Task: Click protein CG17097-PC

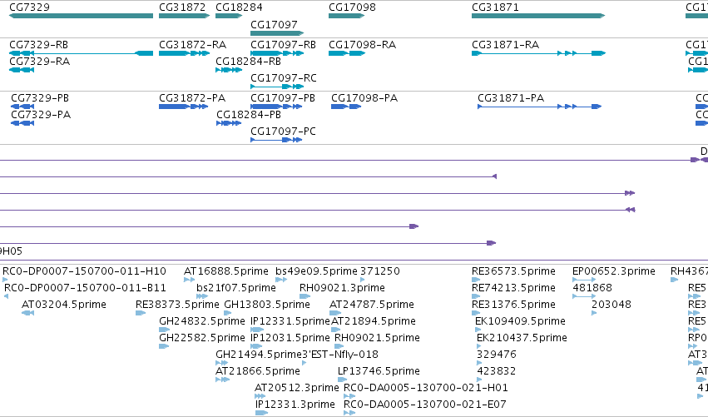Action: click(276, 140)
